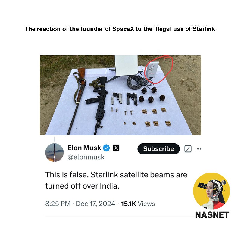Click the red-circled Starlink router box
Viewport: 241px width, 234px height.
(x=152, y=70)
